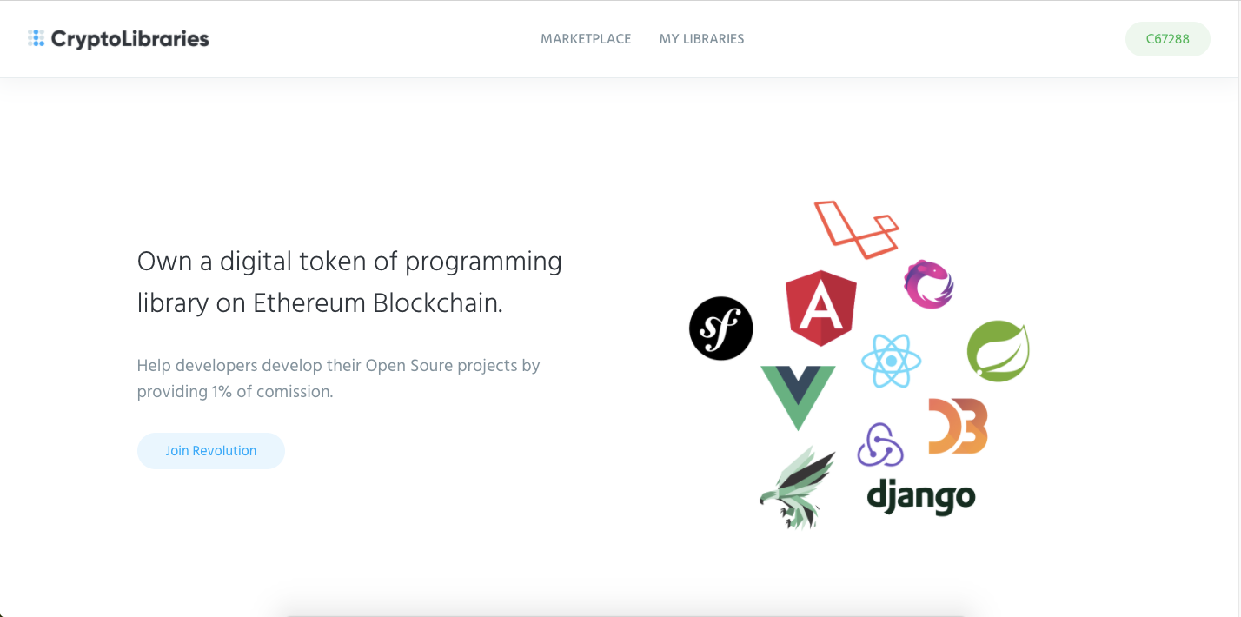Click the Spring leaf logo
Screen dimensions: 1241x617
pyautogui.click(x=998, y=350)
